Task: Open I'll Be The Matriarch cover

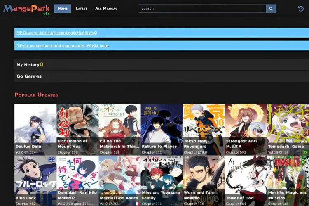Action: 119,129
